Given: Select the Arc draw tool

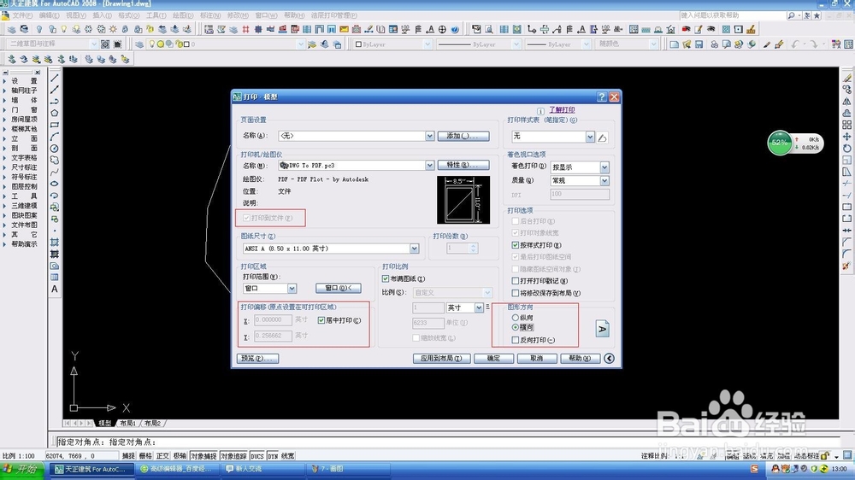Looking at the screenshot, I should [x=55, y=136].
